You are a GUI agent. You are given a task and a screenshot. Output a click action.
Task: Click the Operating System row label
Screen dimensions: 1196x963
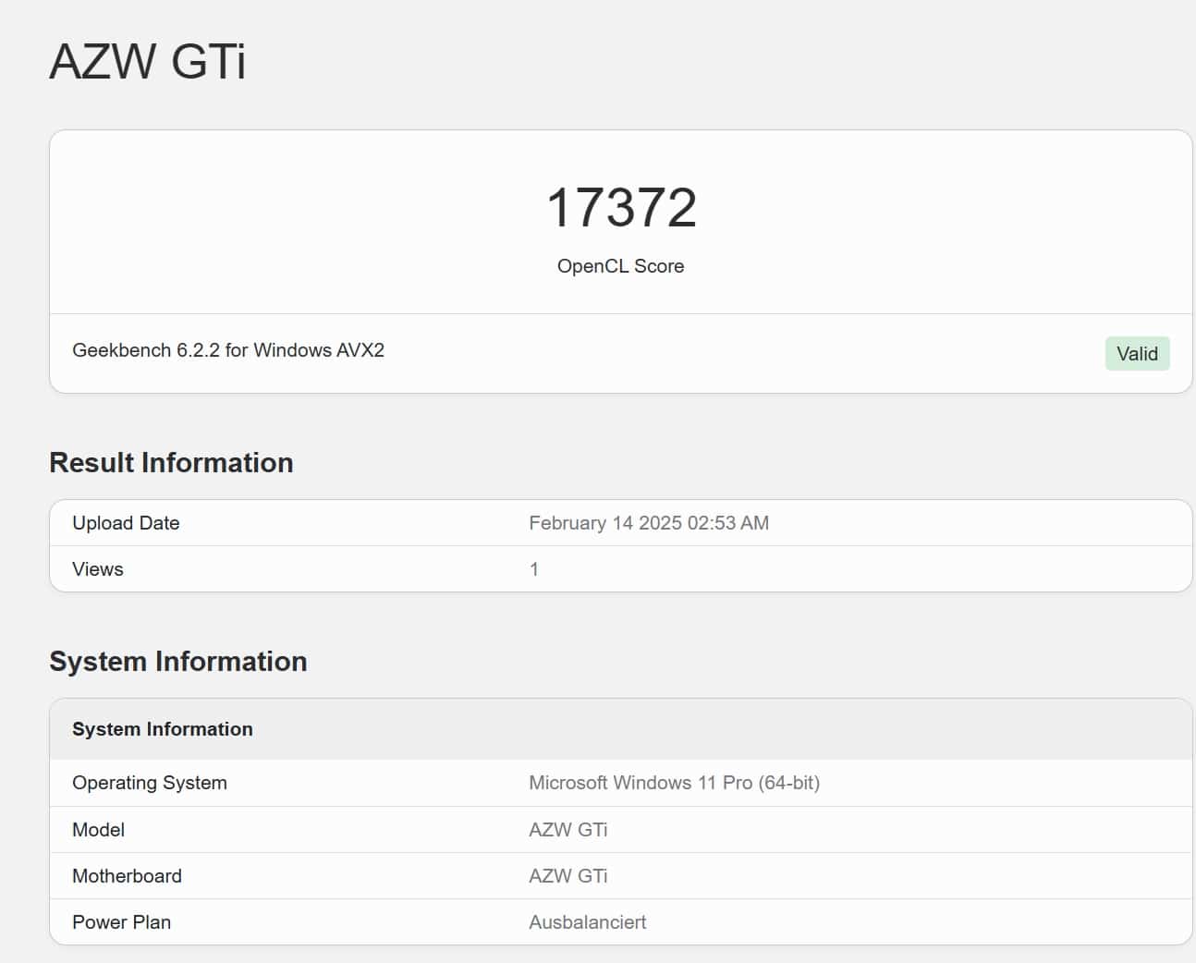coord(150,783)
